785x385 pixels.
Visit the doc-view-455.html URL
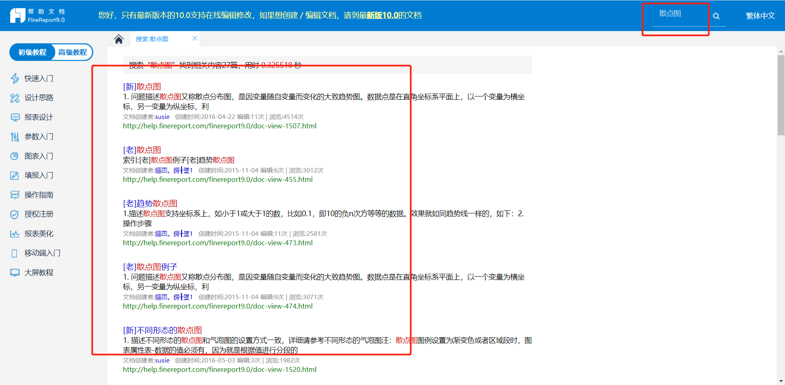click(218, 179)
